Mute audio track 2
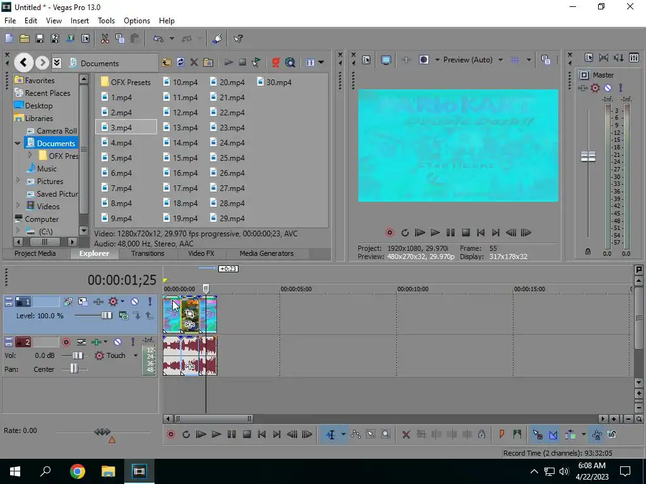The image size is (646, 484). coord(117,342)
